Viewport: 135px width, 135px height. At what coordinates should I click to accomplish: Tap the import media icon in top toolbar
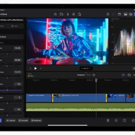click(x=55, y=14)
